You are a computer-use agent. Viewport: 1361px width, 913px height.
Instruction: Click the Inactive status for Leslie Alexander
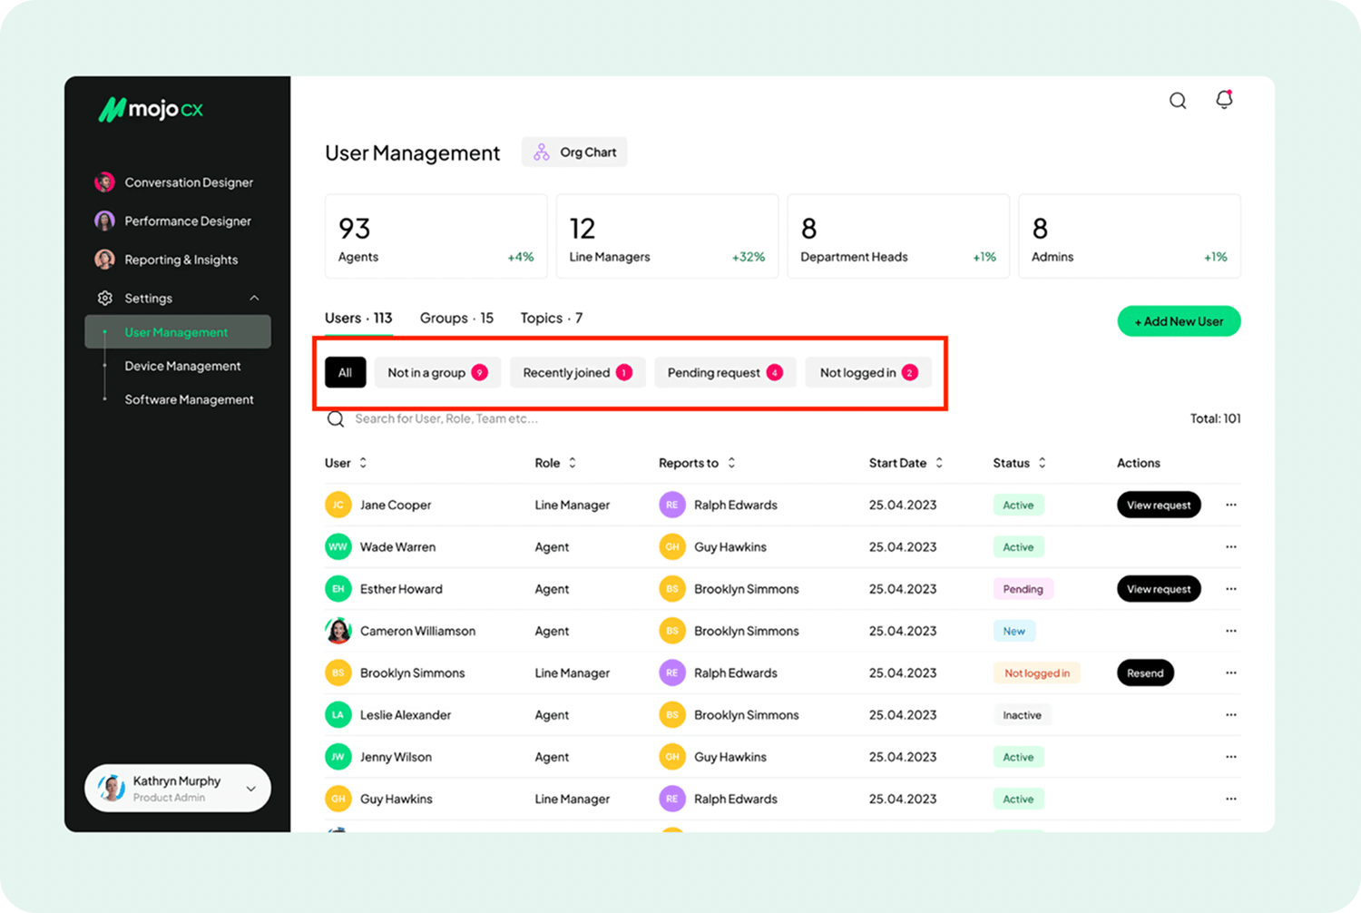pos(1022,715)
